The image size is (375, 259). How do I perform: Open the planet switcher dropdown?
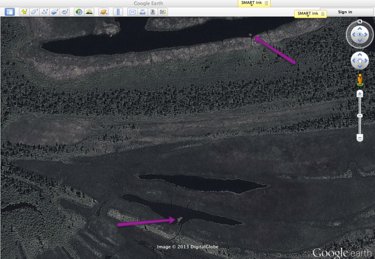(103, 12)
